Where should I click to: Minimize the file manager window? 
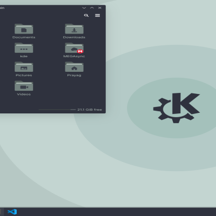(x=84, y=8)
